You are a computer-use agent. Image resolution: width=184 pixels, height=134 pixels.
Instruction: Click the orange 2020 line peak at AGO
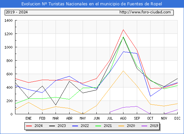click(123, 71)
